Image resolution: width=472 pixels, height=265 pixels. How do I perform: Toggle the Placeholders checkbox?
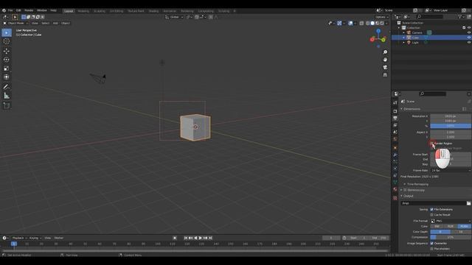point(431,249)
